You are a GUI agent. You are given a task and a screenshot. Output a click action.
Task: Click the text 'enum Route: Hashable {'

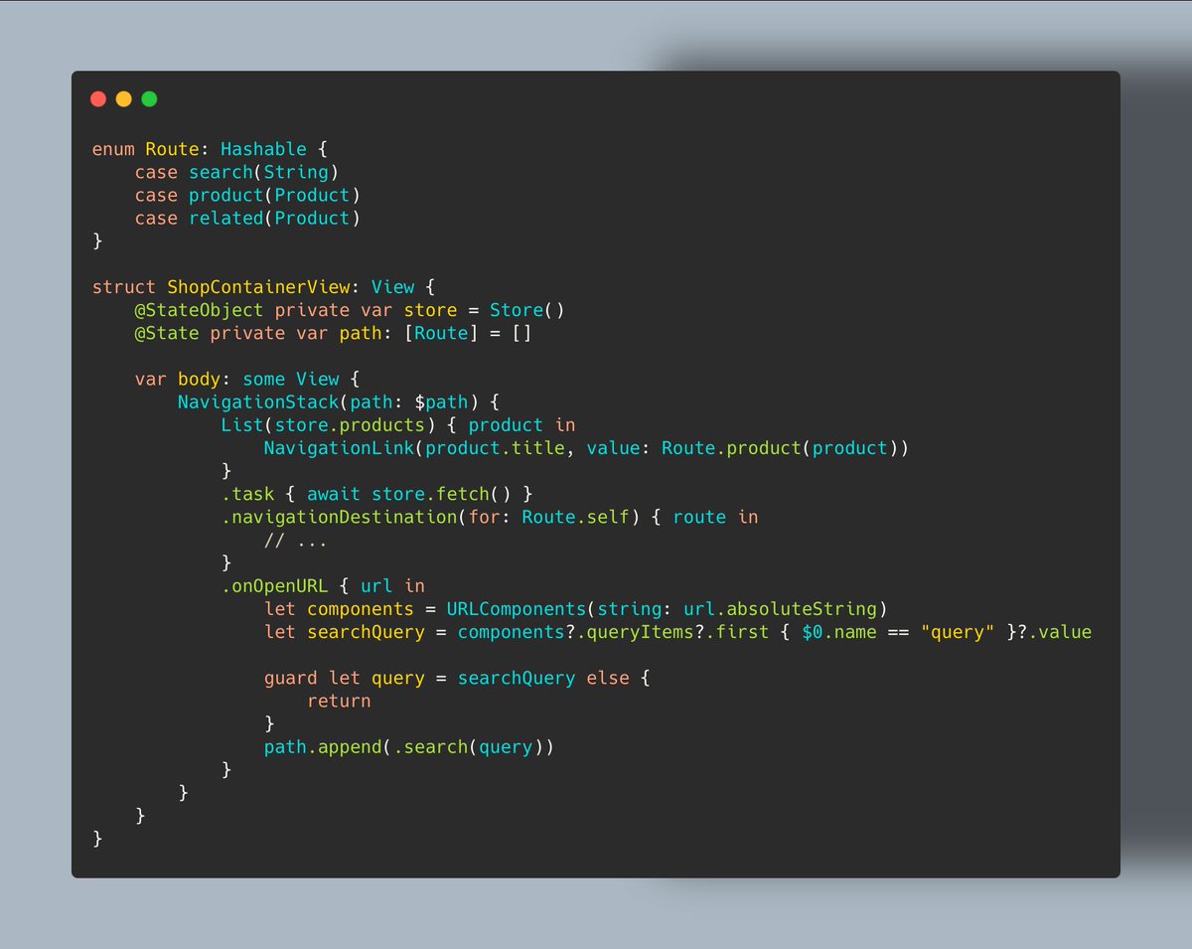point(209,150)
